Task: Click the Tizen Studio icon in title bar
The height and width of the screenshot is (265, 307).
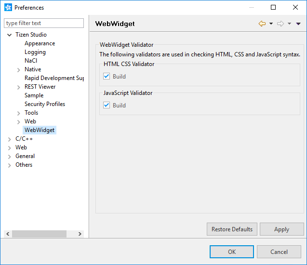Action: (x=8, y=7)
